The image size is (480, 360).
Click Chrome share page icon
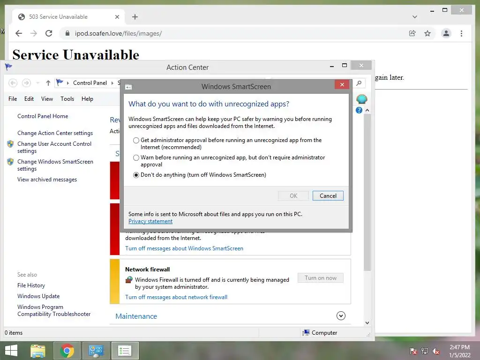(x=412, y=33)
